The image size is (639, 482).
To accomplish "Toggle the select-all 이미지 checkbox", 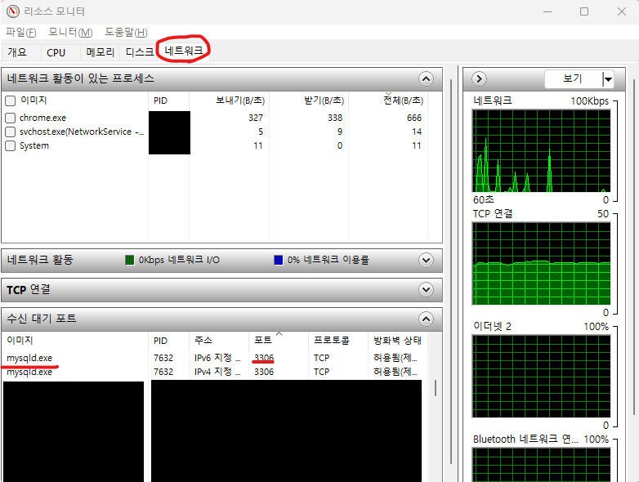I will coord(10,100).
